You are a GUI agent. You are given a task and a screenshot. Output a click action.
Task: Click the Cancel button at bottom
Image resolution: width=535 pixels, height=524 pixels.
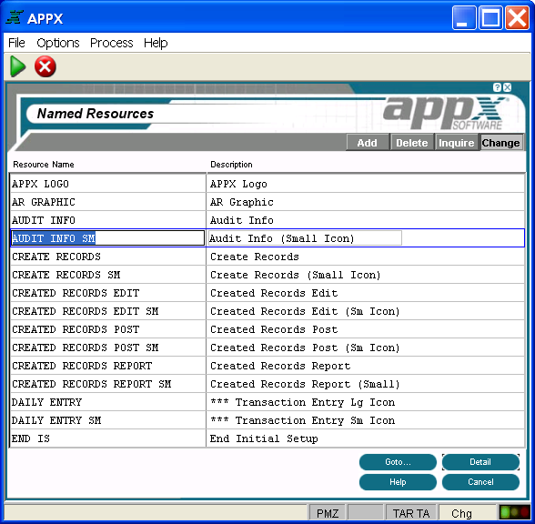tap(480, 482)
